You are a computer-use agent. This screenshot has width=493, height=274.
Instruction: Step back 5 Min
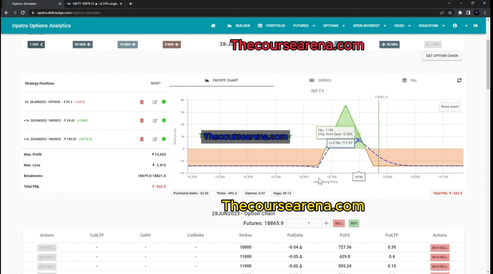pos(172,44)
